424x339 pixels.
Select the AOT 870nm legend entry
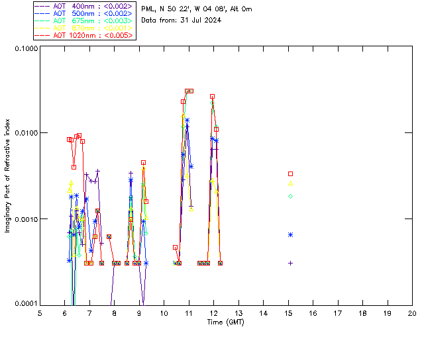(84, 28)
